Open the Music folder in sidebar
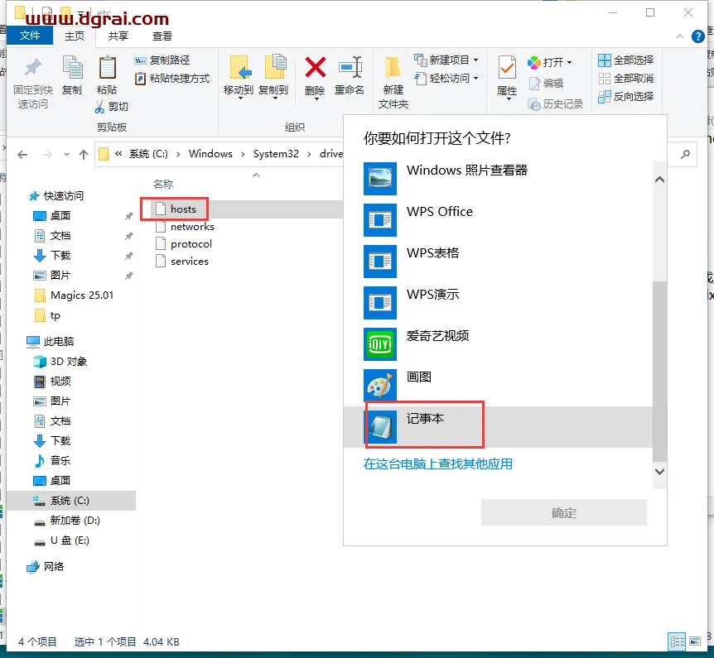Image resolution: width=714 pixels, height=658 pixels. click(52, 460)
